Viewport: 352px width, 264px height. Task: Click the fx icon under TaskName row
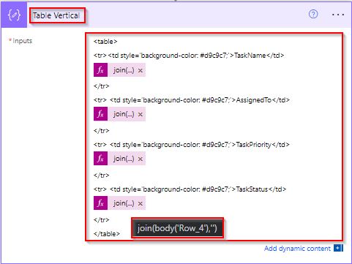[100, 70]
